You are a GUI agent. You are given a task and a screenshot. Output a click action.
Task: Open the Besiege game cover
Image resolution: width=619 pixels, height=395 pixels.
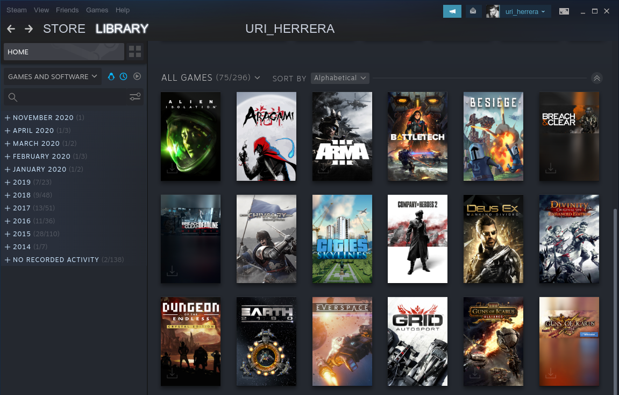[x=494, y=137]
